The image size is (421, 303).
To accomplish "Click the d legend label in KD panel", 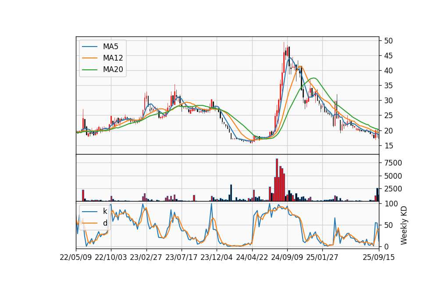I will click(x=105, y=223).
